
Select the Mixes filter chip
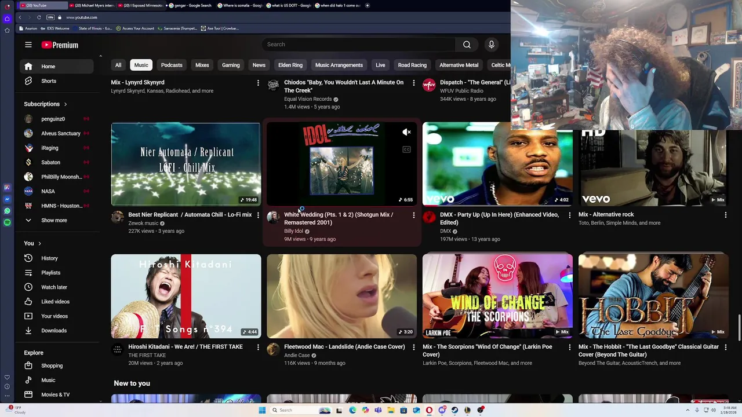pos(202,65)
